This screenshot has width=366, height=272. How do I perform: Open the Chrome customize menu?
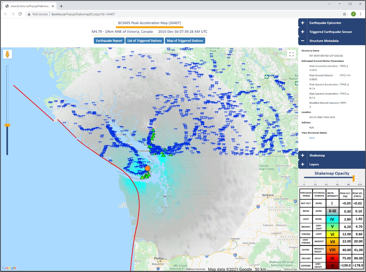361,14
